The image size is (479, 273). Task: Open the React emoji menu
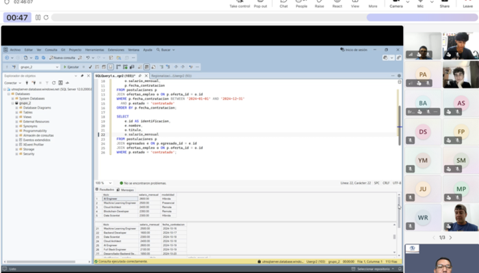pos(337,3)
